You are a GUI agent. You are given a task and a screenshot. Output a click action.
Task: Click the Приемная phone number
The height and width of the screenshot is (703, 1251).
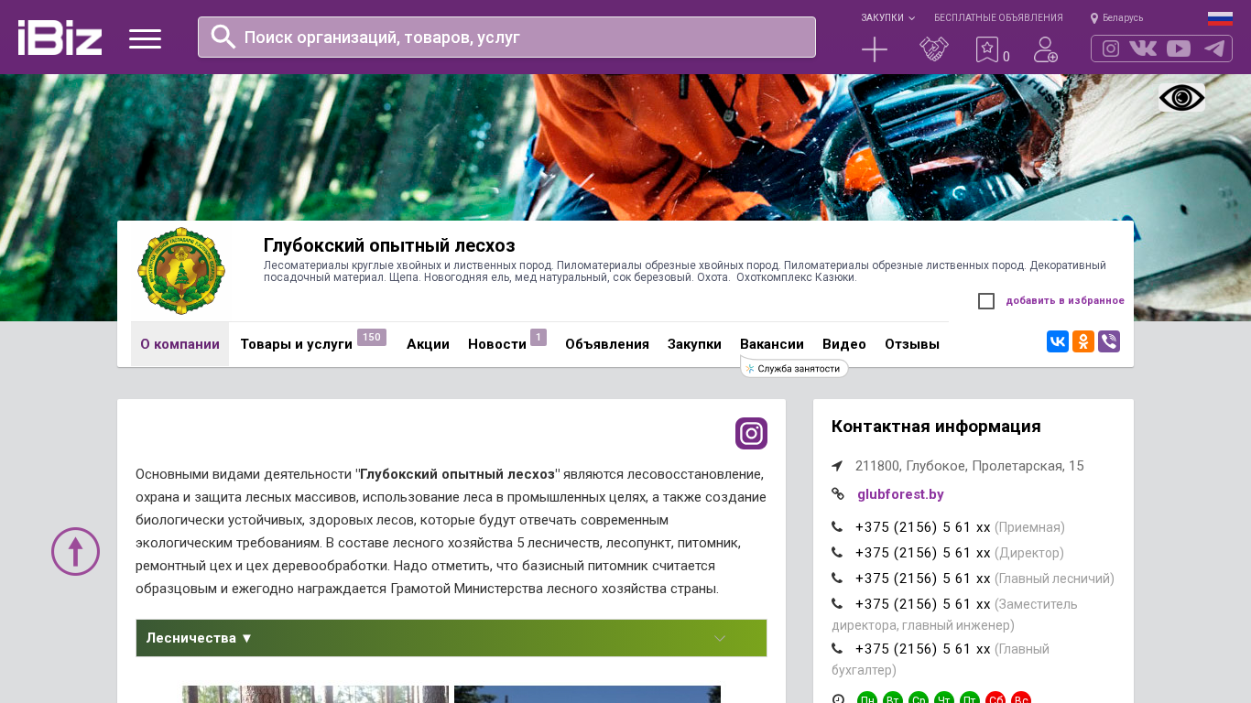923,527
